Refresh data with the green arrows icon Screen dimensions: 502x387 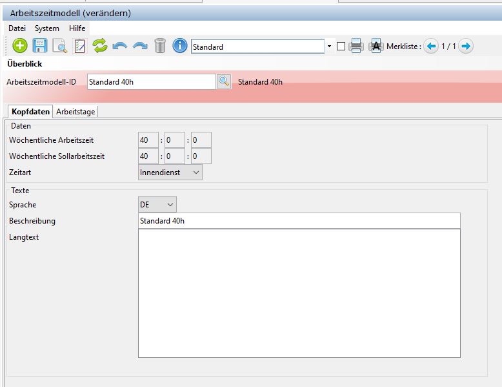(x=99, y=46)
